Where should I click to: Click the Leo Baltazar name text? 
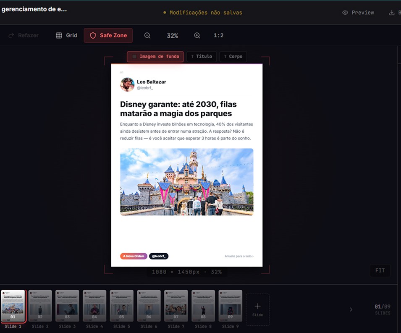coord(152,82)
